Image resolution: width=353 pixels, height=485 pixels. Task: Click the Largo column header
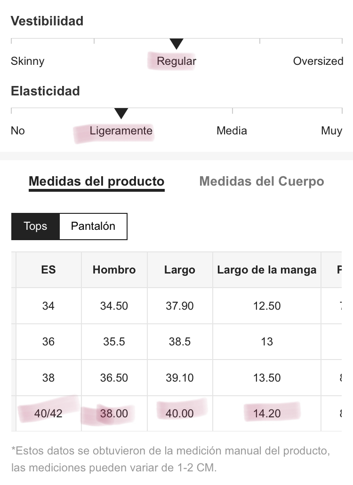[x=180, y=270]
